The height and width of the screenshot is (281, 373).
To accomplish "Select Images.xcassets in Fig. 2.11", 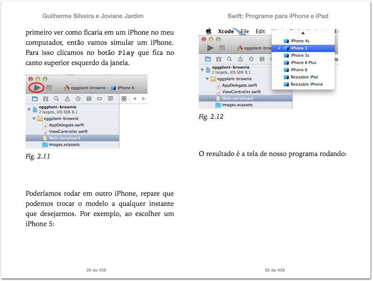I will 72,144.
